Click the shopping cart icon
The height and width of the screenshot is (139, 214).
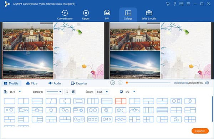168,4
